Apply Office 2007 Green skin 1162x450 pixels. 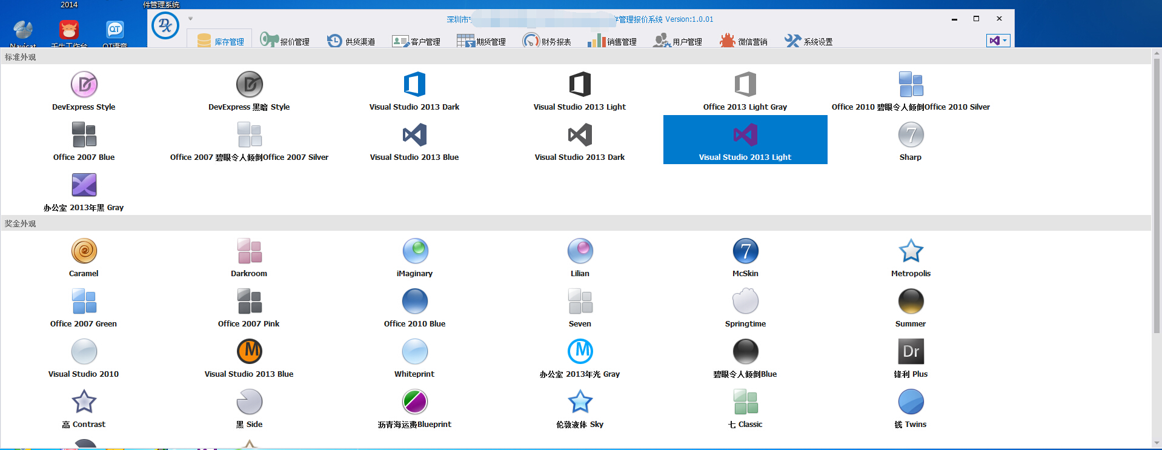point(84,307)
